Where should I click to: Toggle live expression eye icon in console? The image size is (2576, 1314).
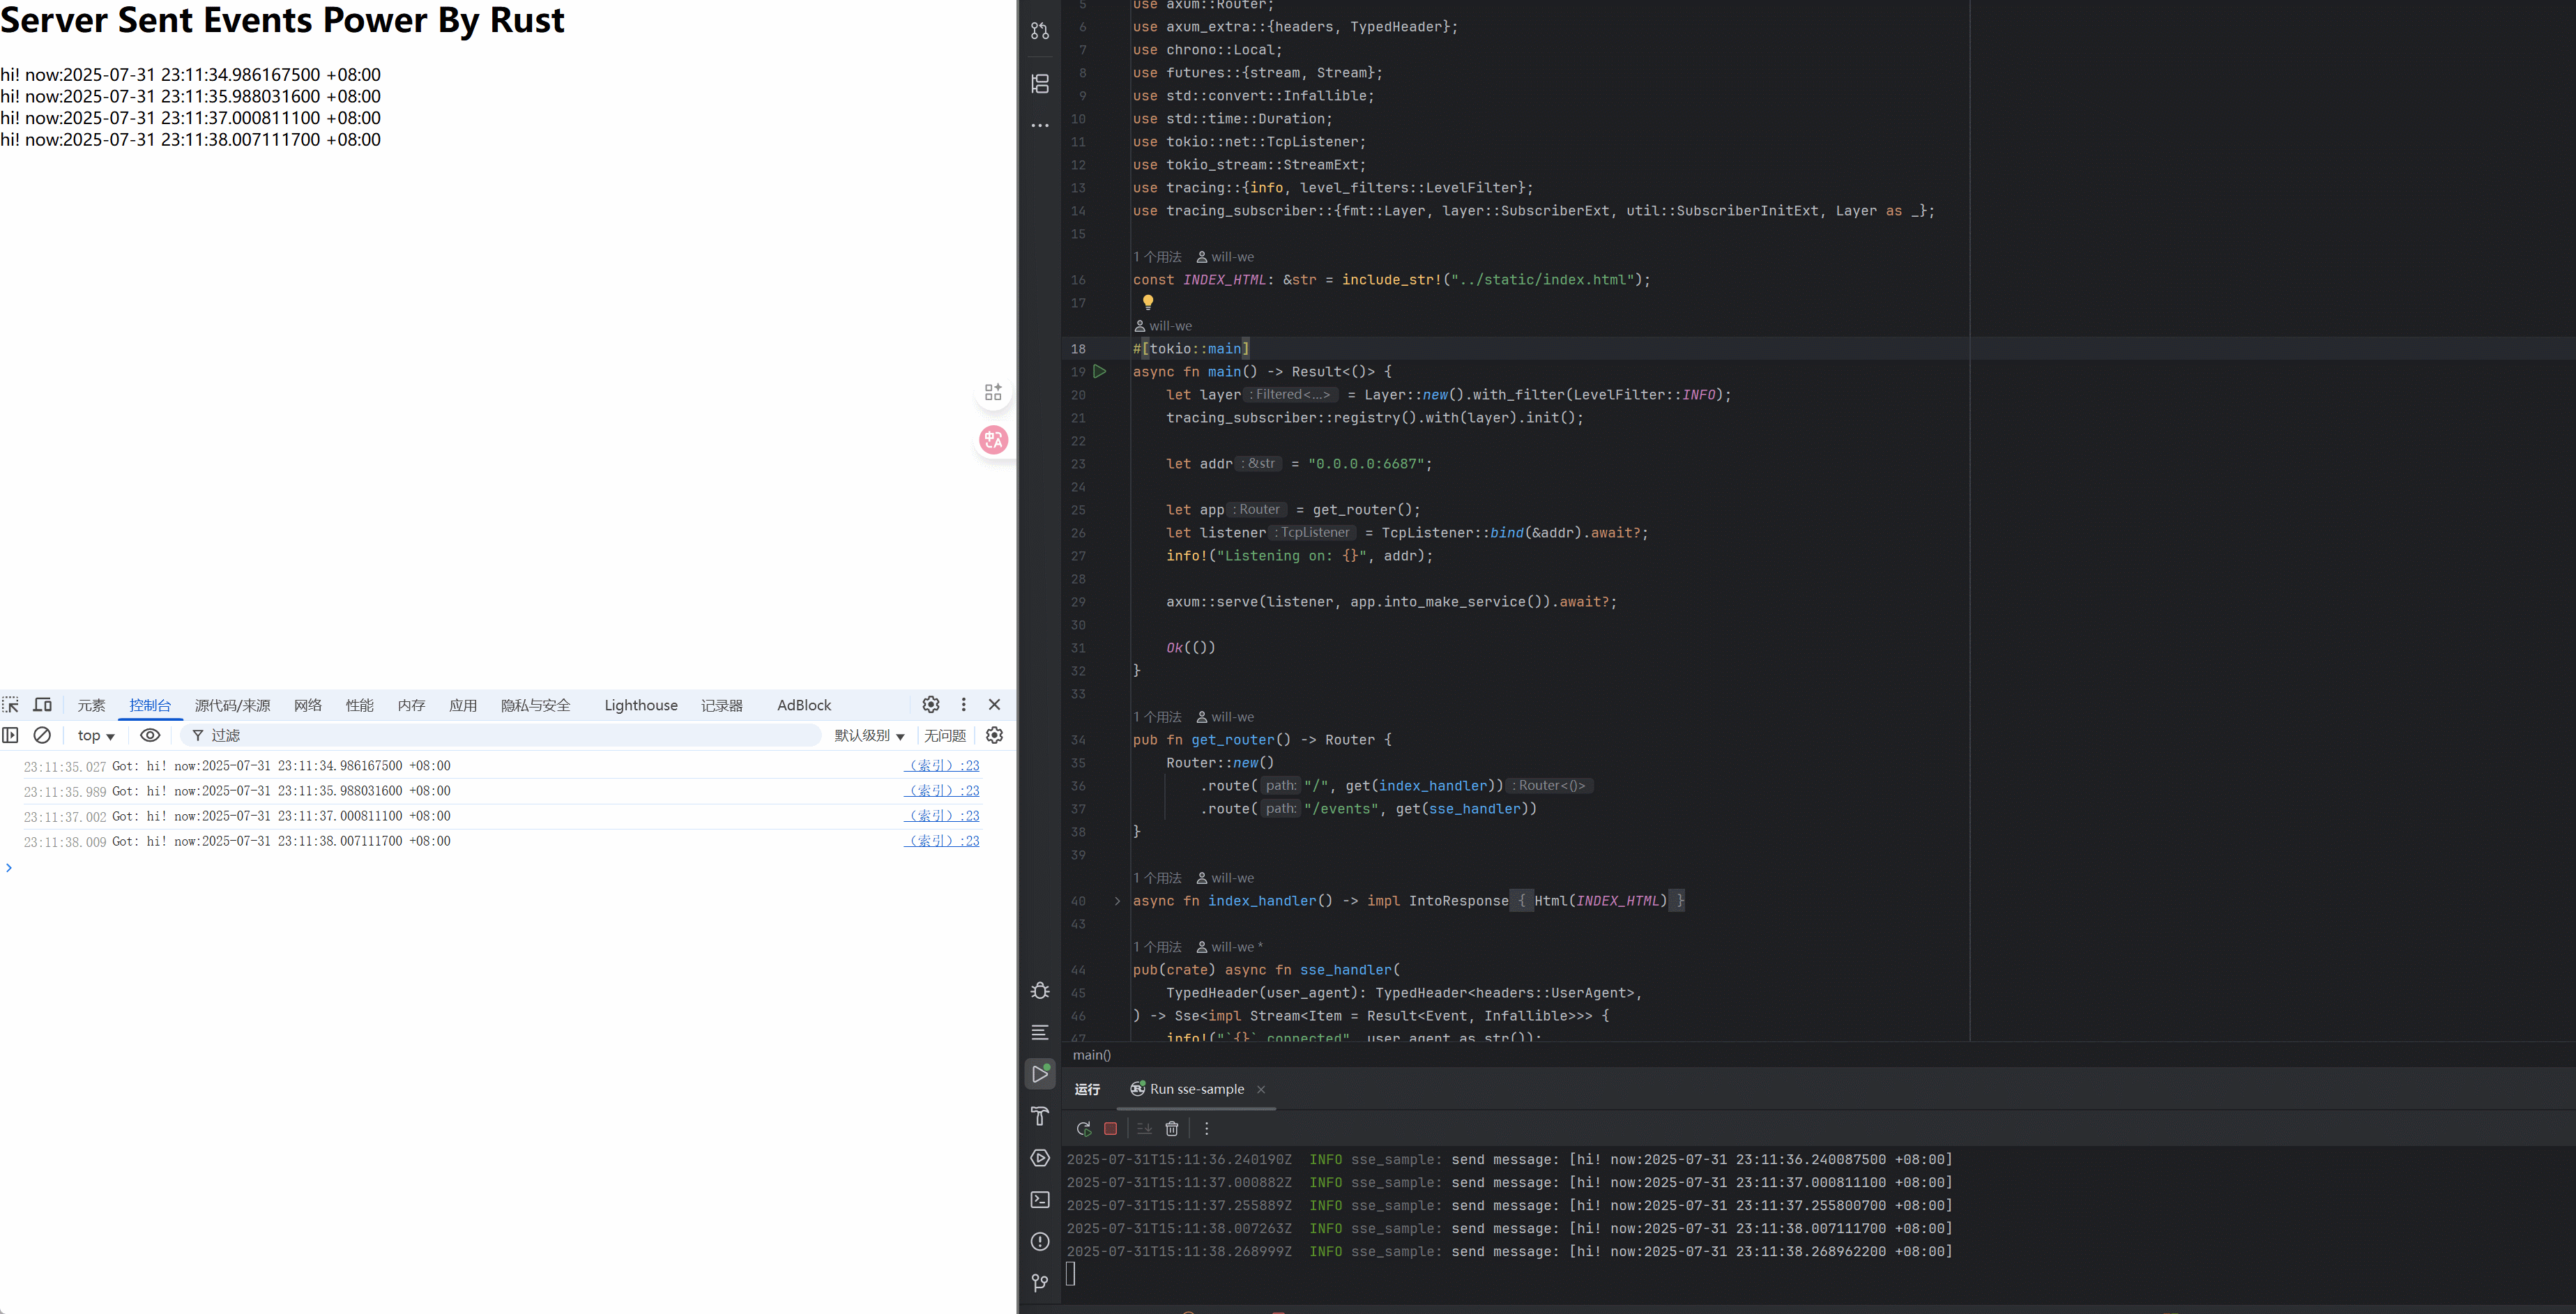coord(150,735)
